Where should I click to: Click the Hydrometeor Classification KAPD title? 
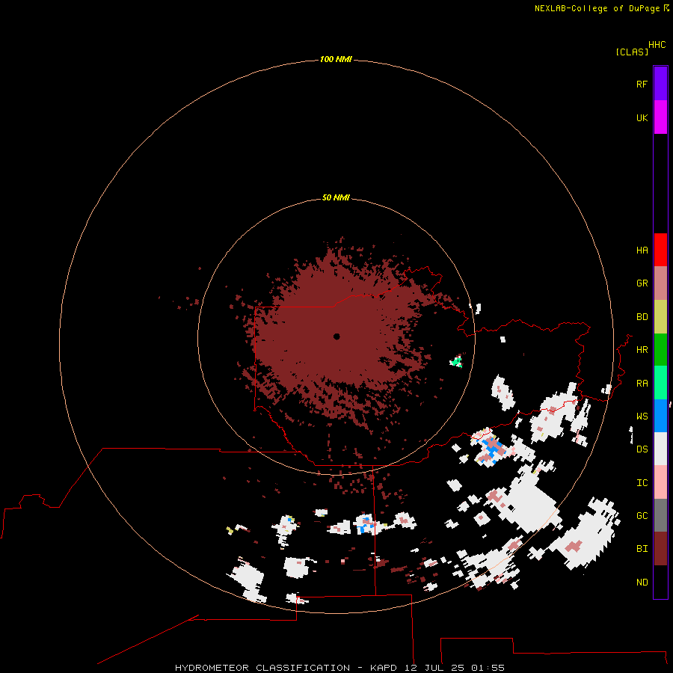(x=339, y=668)
